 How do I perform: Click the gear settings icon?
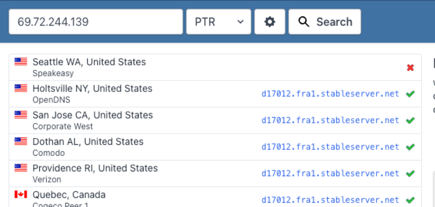270,22
